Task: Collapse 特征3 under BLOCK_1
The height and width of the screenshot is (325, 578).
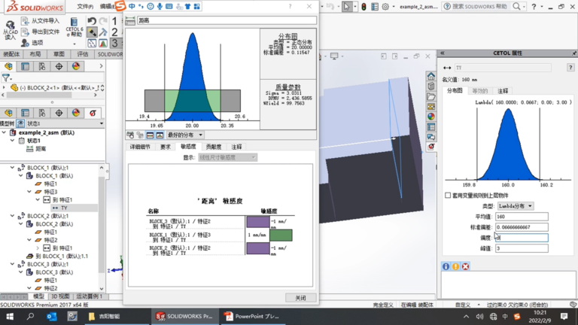Action: [29, 192]
